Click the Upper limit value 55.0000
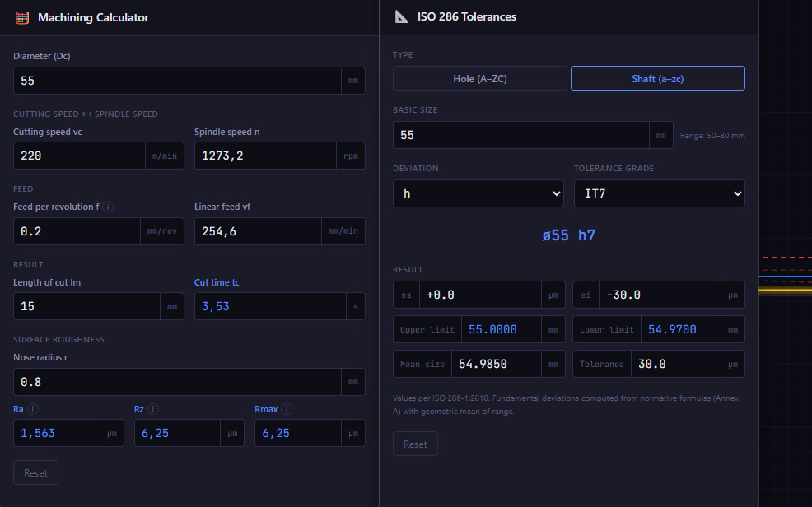 [492, 329]
